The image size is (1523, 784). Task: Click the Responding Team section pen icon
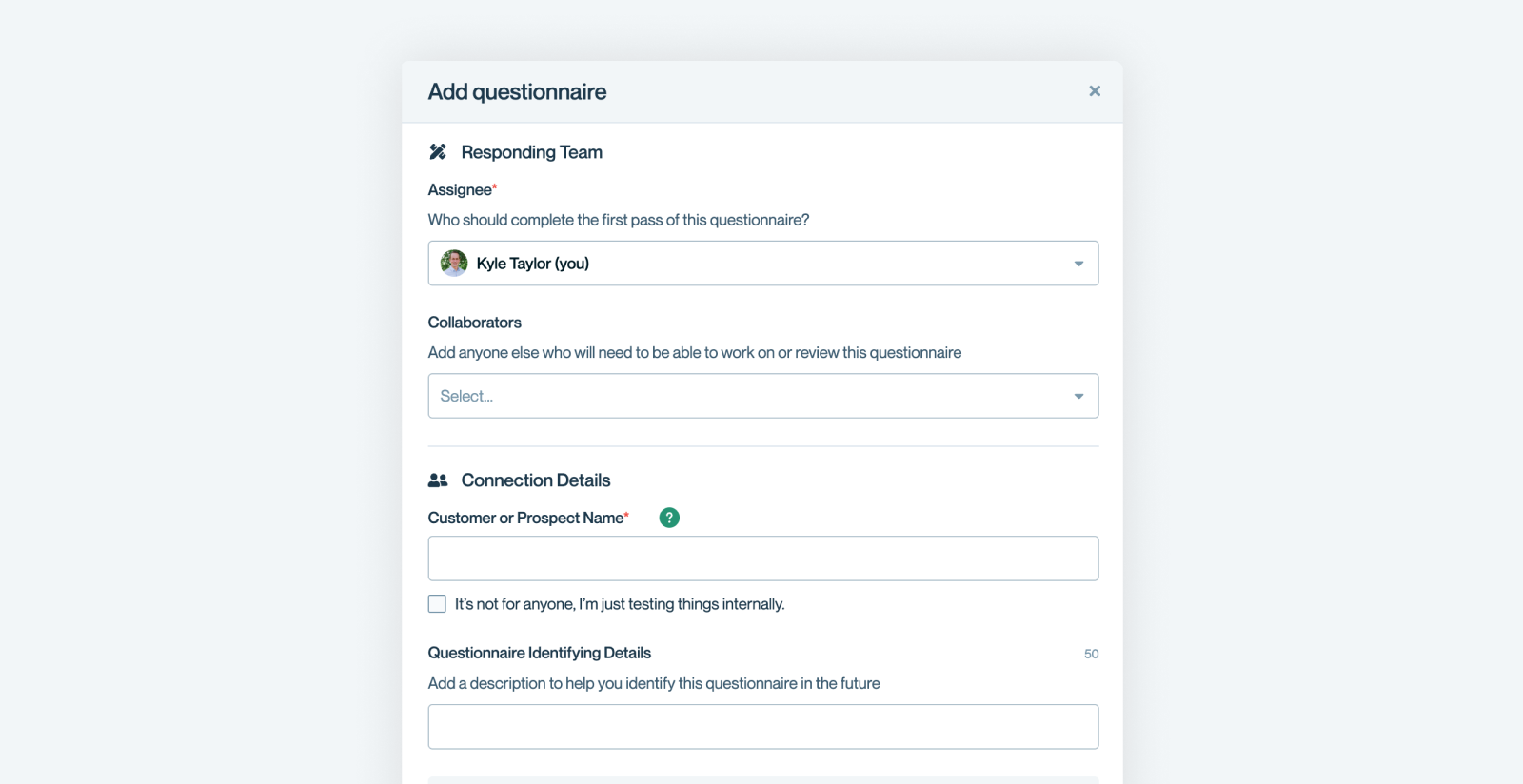coord(439,151)
